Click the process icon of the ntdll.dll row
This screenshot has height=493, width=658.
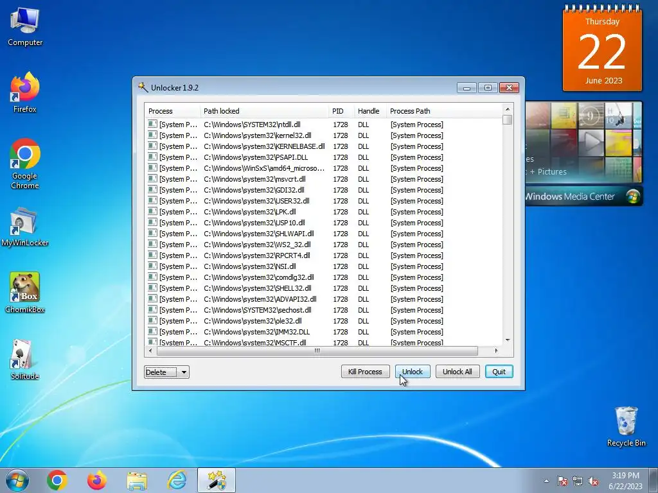point(152,124)
